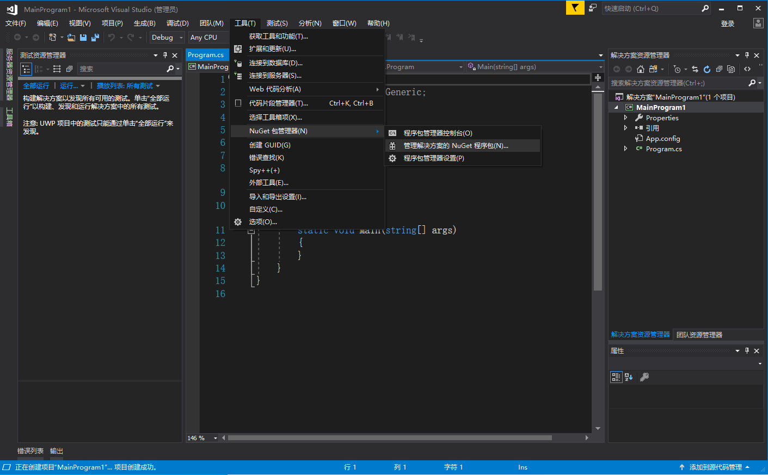Click show all files icon
Image resolution: width=768 pixels, height=475 pixels.
731,69
